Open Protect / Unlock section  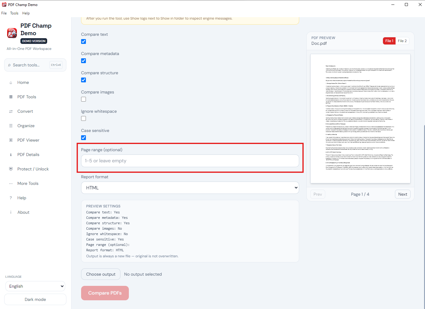pyautogui.click(x=33, y=169)
